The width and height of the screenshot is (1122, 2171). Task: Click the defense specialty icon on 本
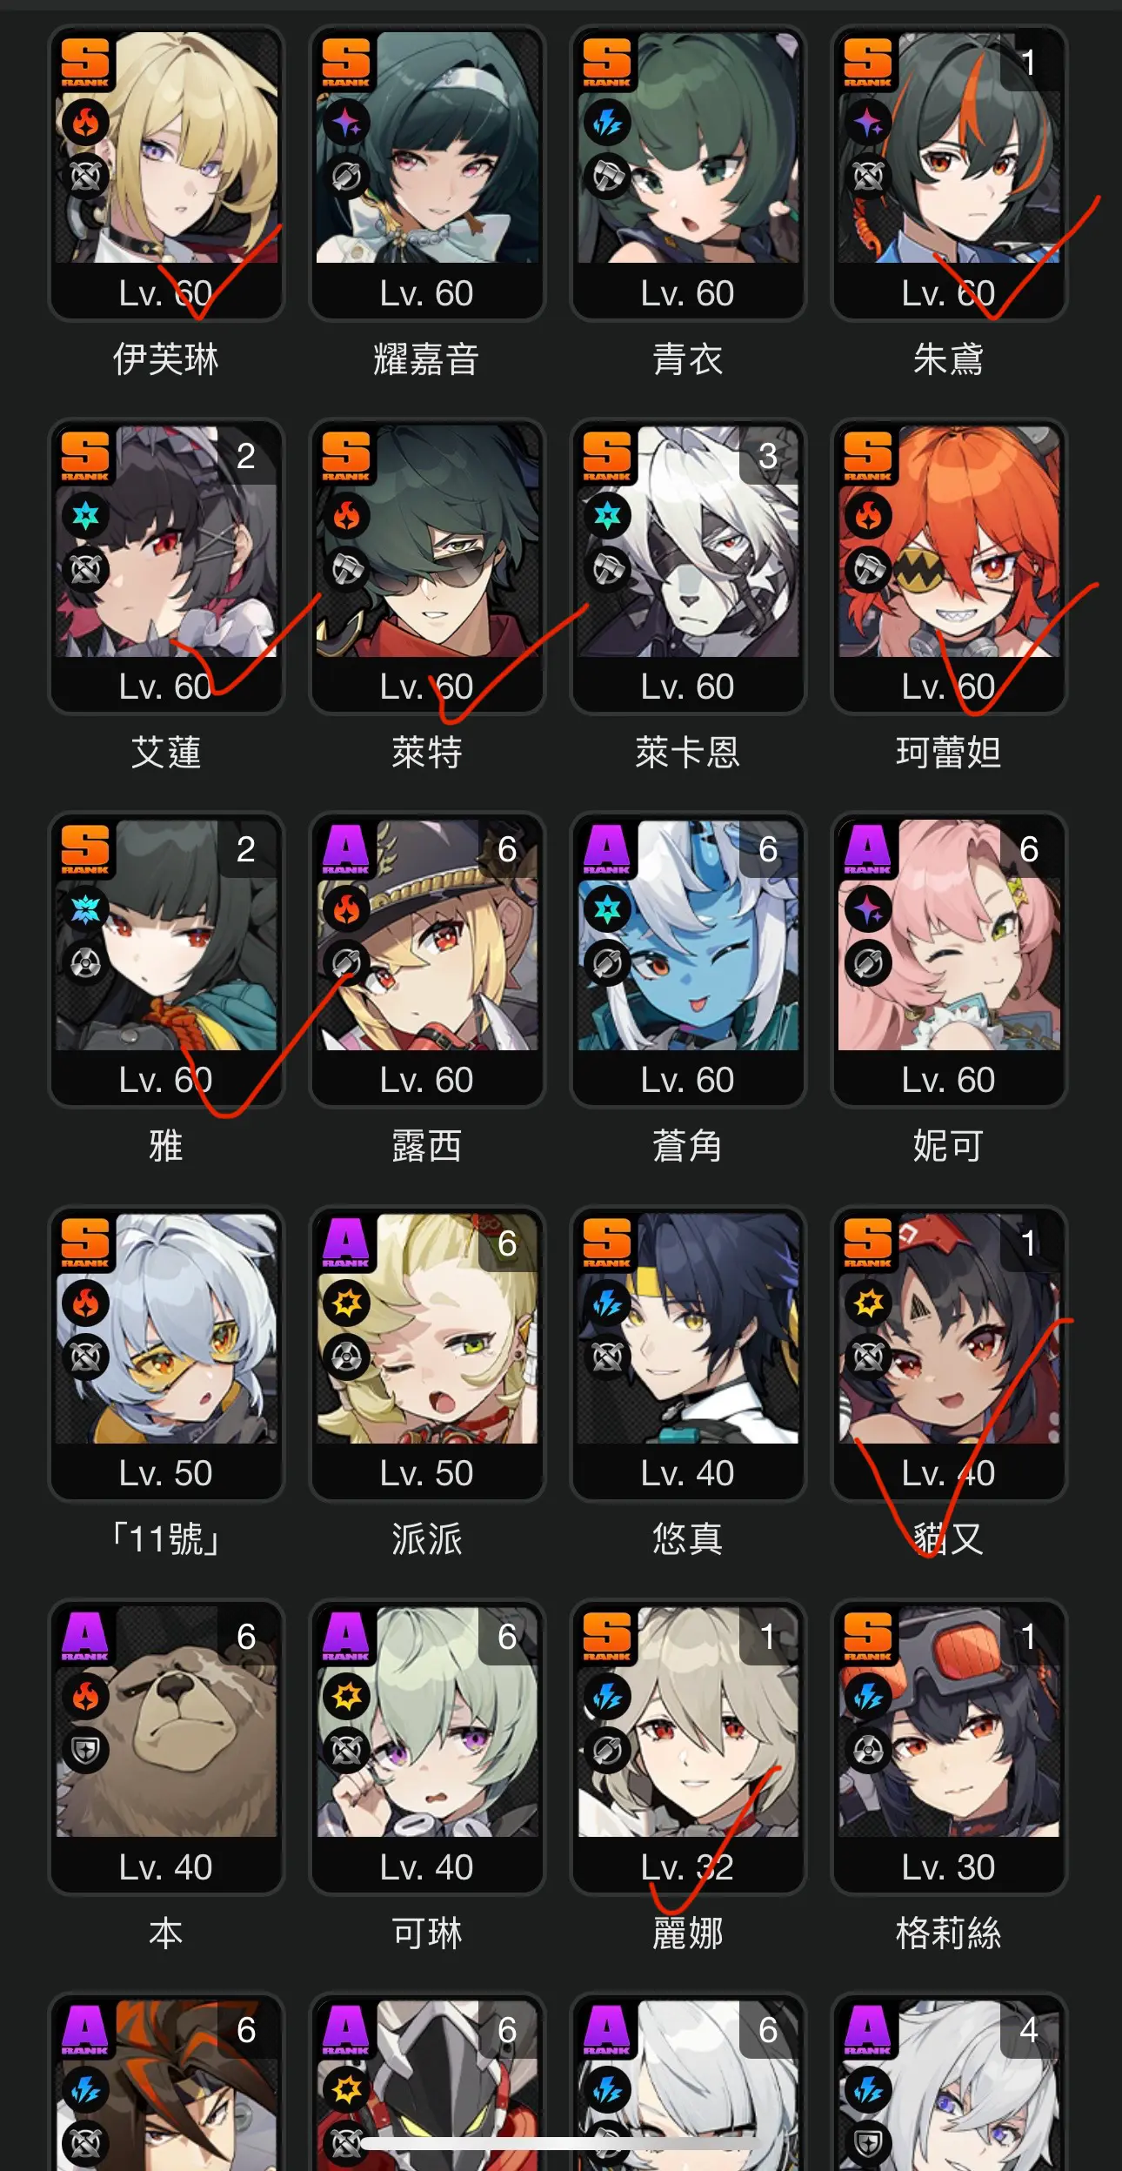point(85,1750)
